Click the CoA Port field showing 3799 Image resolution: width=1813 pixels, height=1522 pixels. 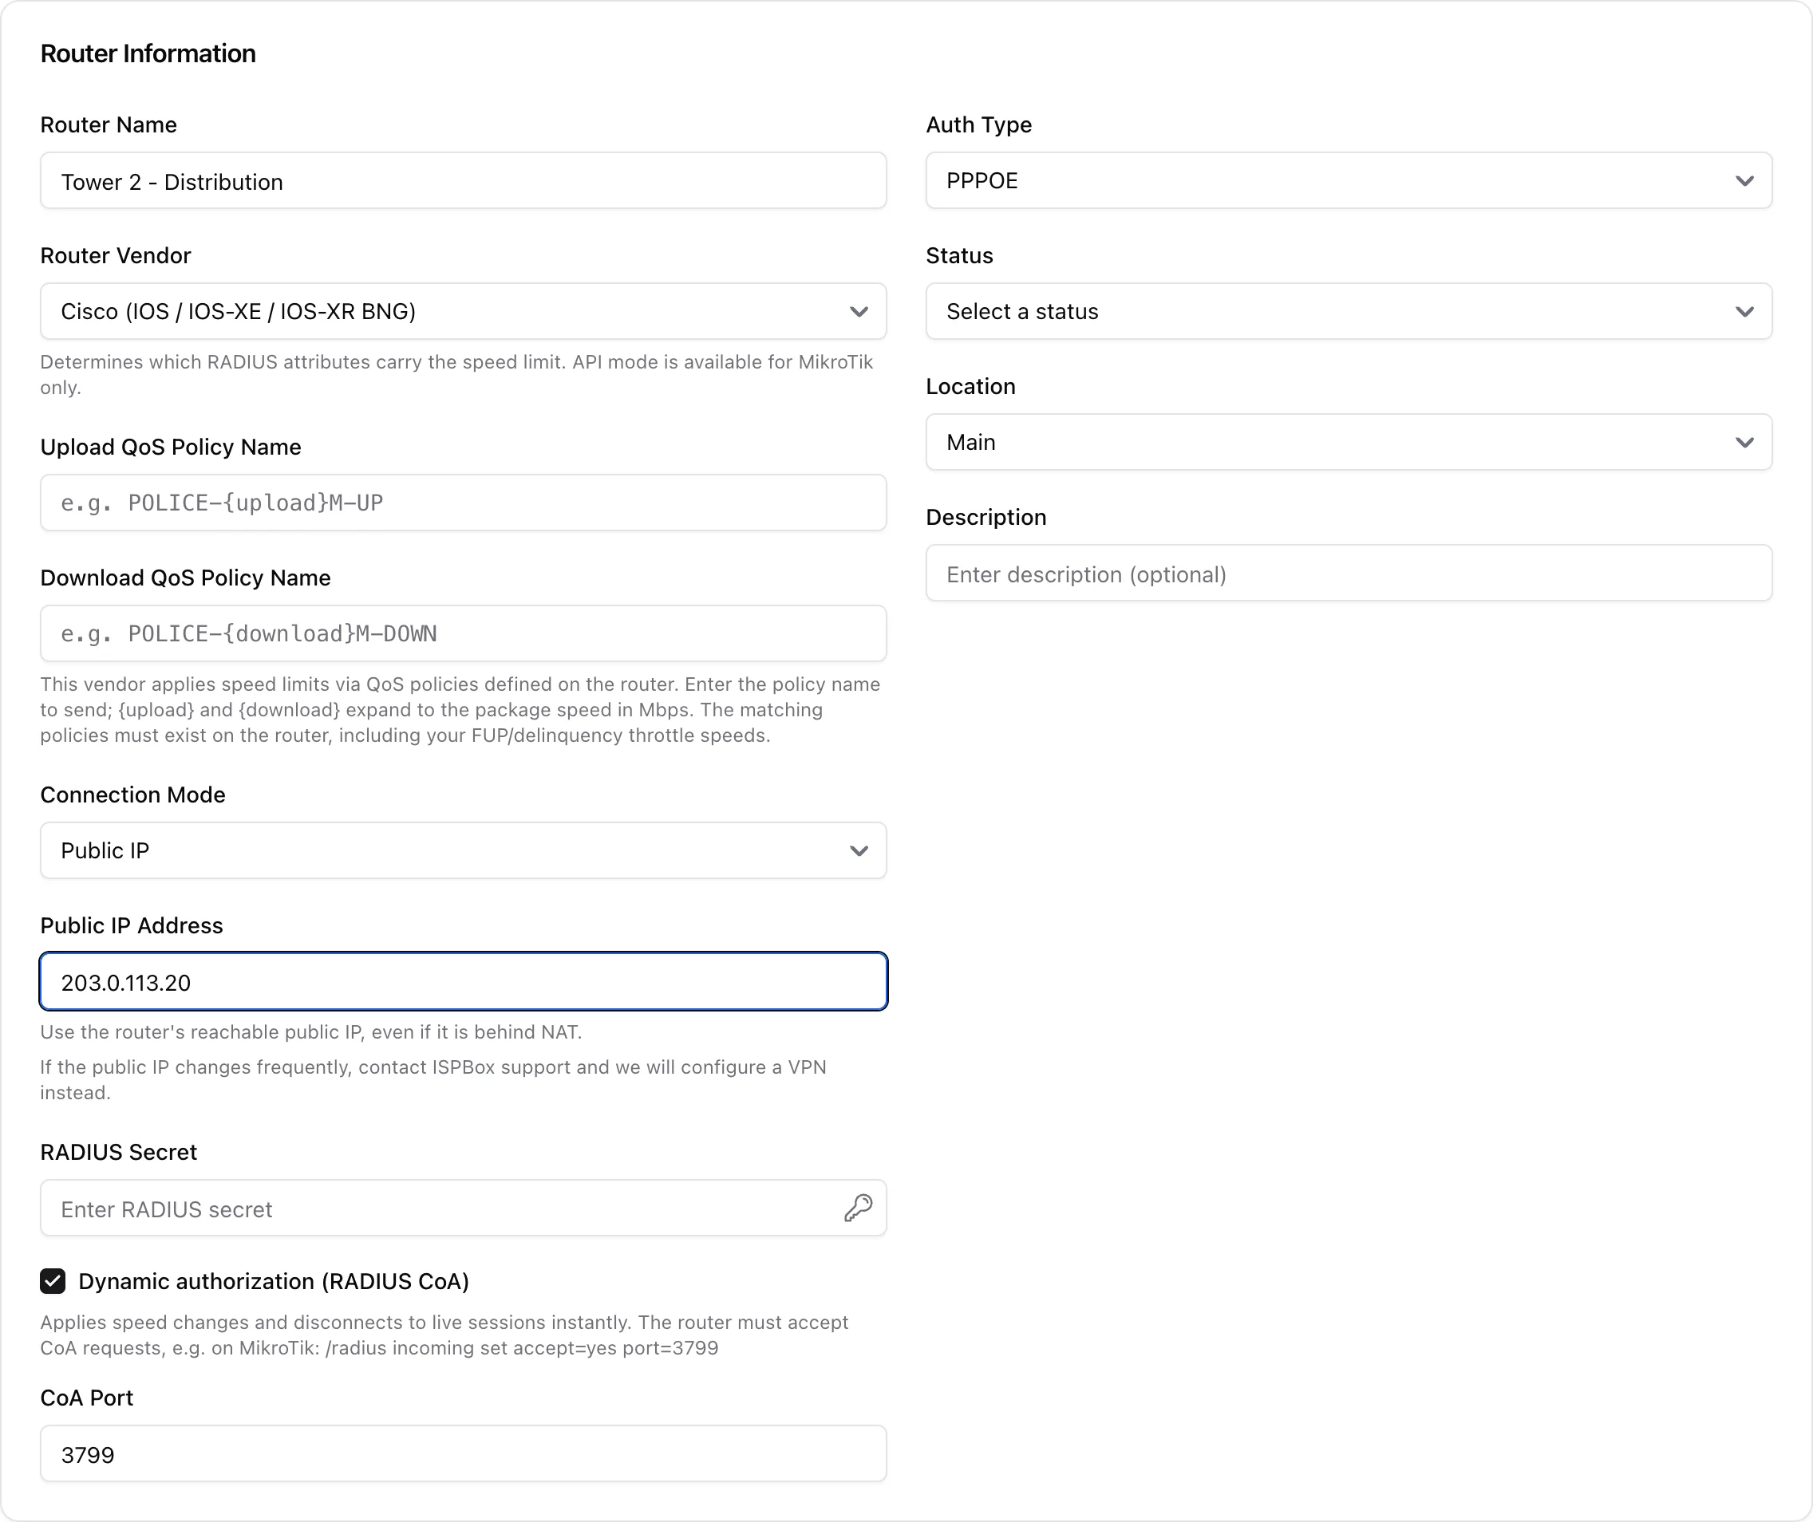tap(464, 1454)
